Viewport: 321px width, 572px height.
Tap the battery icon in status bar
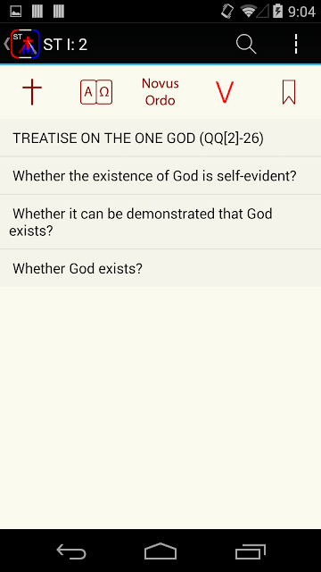tap(277, 12)
